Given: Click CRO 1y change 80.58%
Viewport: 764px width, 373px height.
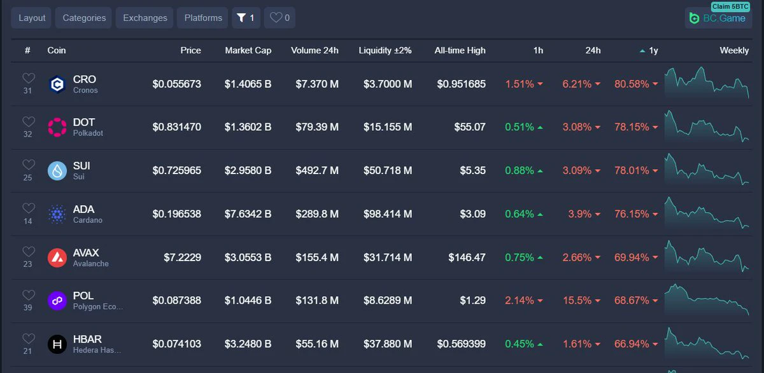Looking at the screenshot, I should (636, 84).
